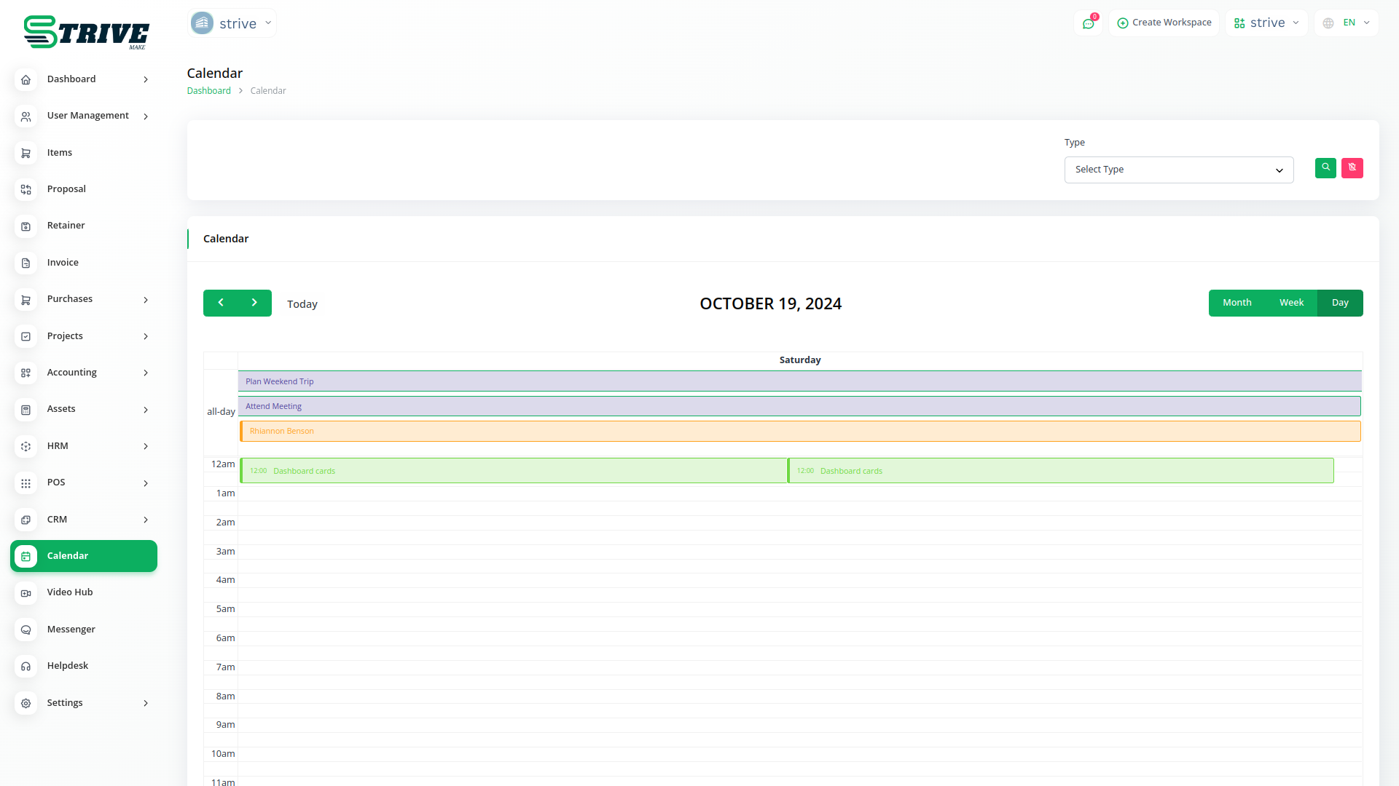Open the EN language dropdown
Image resolution: width=1399 pixels, height=786 pixels.
click(1347, 23)
